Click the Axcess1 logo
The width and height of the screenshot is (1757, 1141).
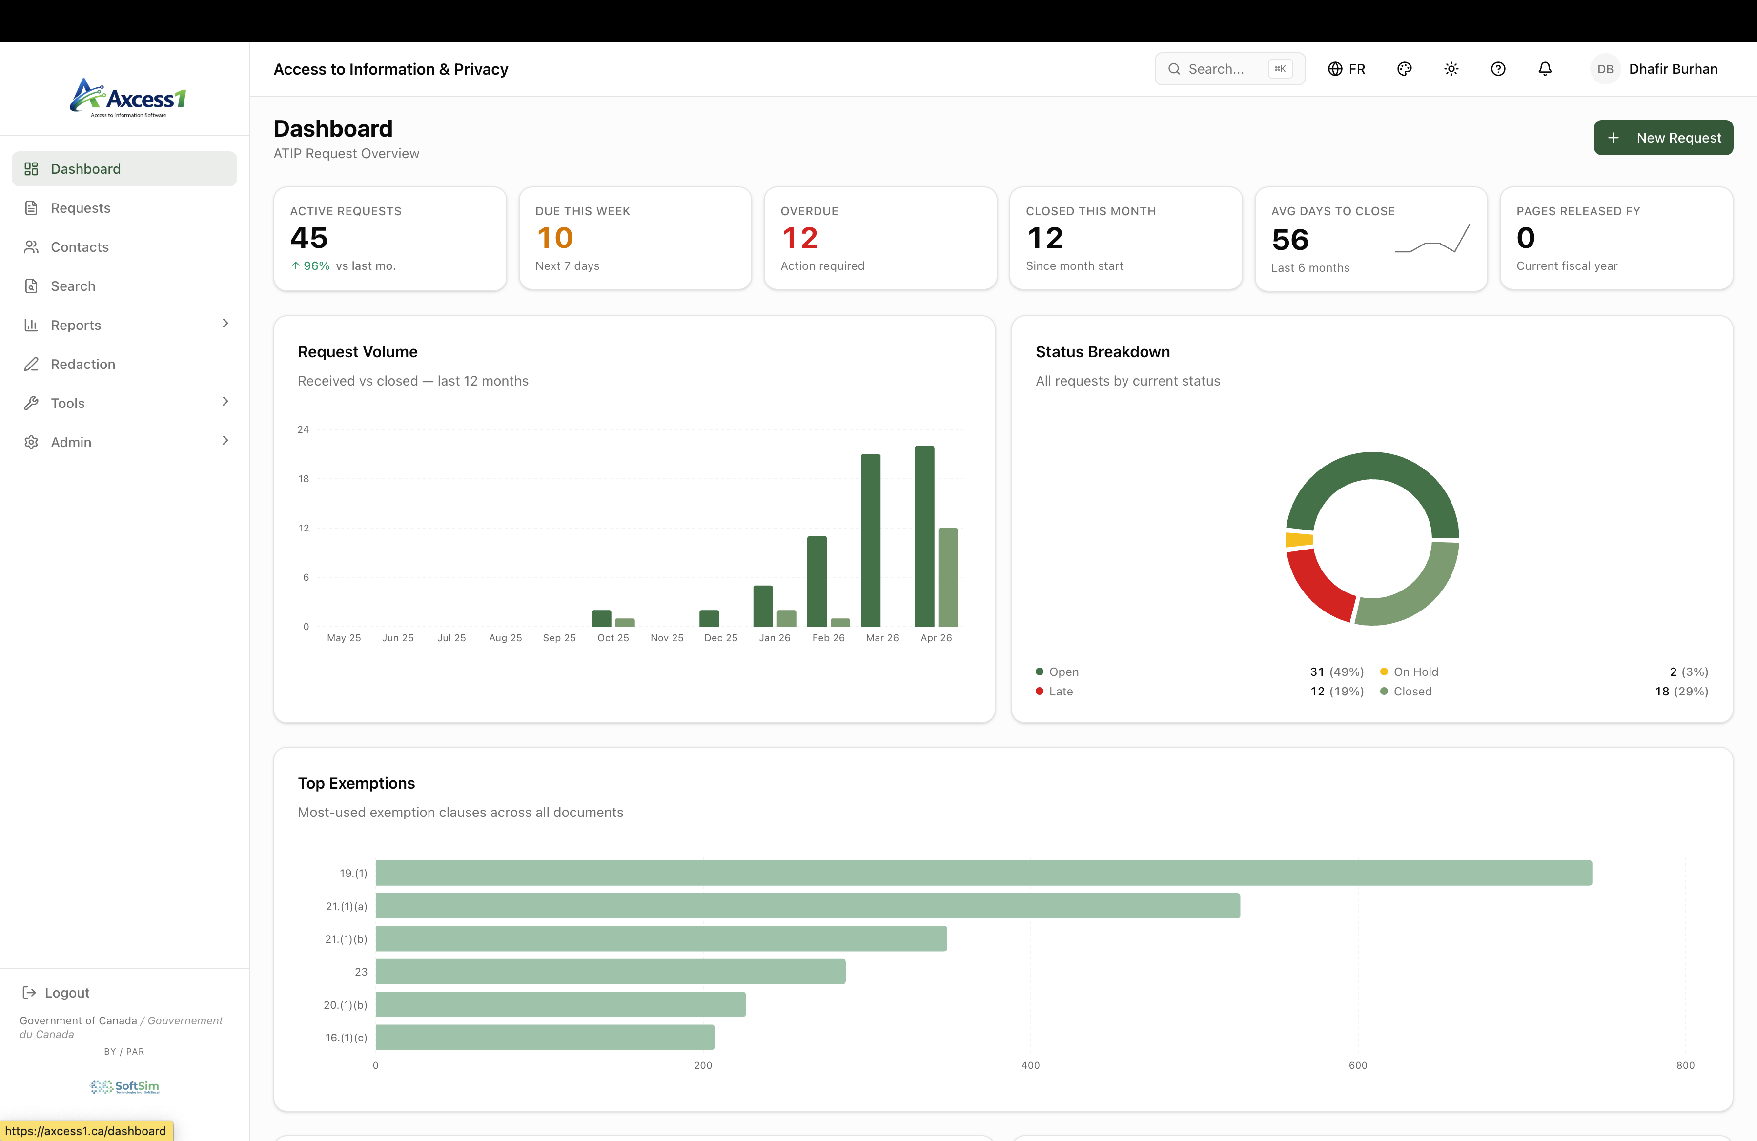(x=127, y=98)
